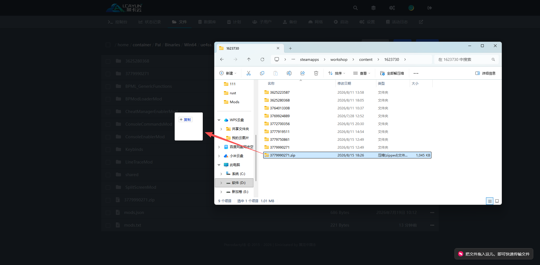Expand the 新加卷 (E:) drive node
Image resolution: width=540 pixels, height=265 pixels.
point(221,192)
